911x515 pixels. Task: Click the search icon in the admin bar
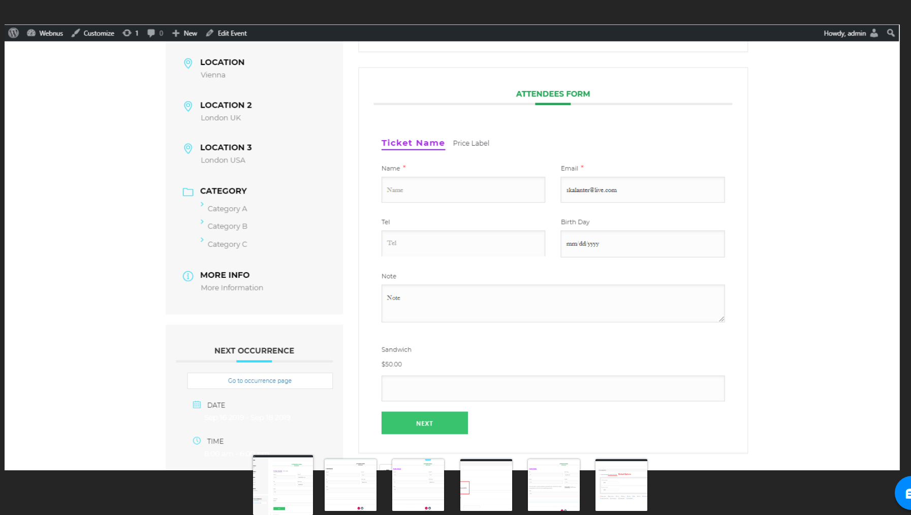pyautogui.click(x=891, y=33)
